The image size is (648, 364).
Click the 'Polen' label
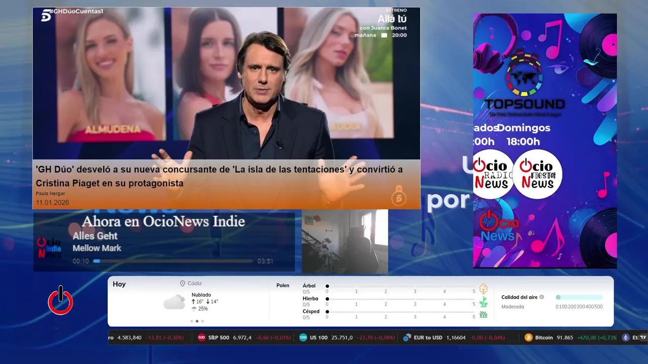(282, 286)
